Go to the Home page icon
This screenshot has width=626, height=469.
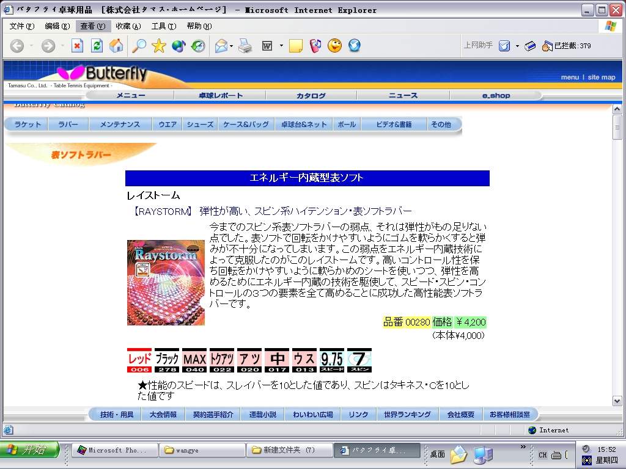(116, 46)
